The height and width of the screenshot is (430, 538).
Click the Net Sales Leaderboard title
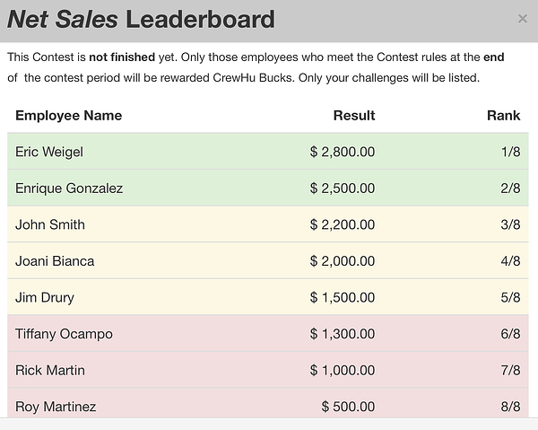point(141,19)
